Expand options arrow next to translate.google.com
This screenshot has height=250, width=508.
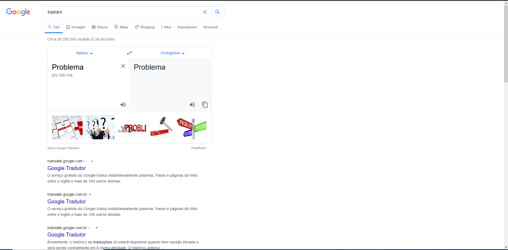pyautogui.click(x=92, y=161)
